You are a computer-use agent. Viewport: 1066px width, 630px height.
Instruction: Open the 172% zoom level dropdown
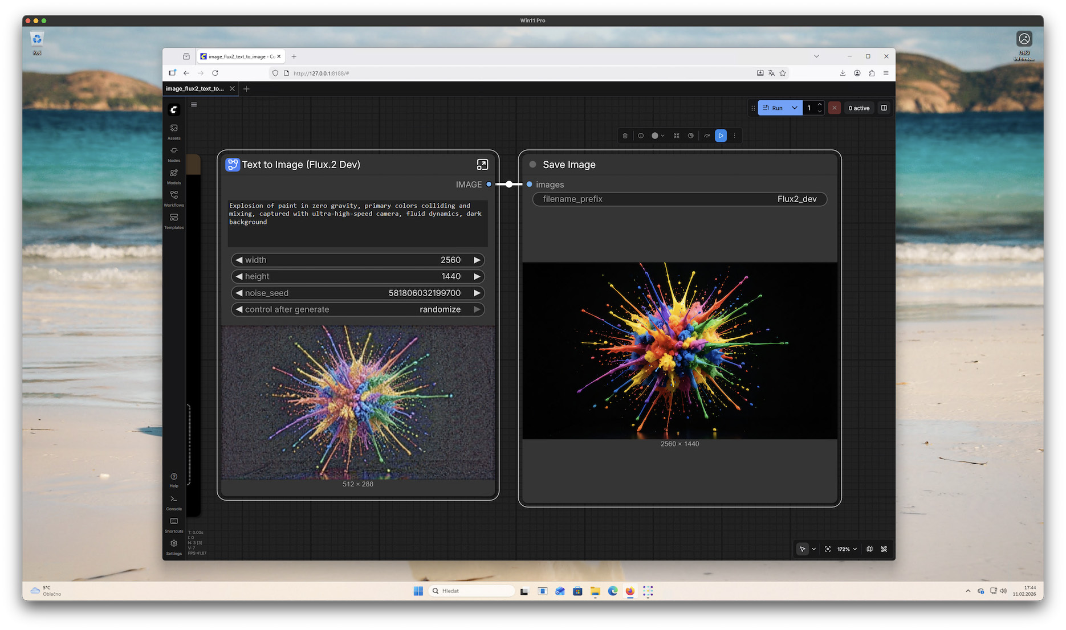[x=847, y=549]
